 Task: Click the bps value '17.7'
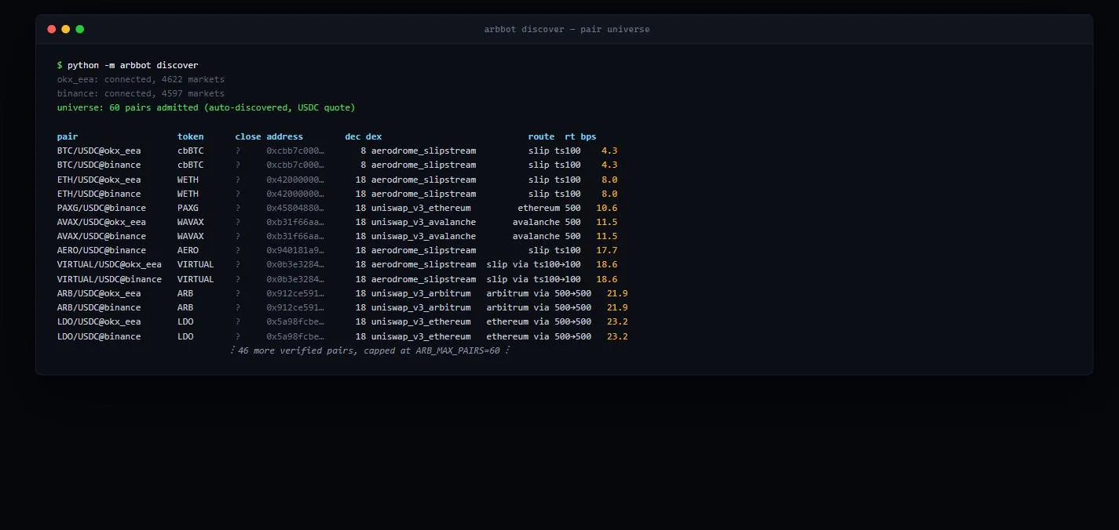pyautogui.click(x=607, y=250)
